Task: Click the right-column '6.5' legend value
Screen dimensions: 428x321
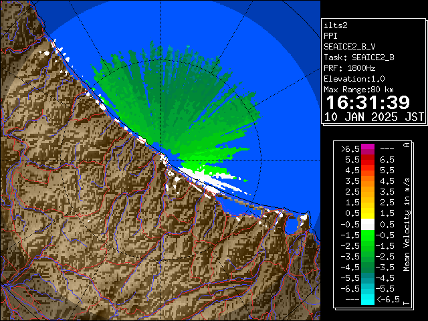Action: [387, 160]
